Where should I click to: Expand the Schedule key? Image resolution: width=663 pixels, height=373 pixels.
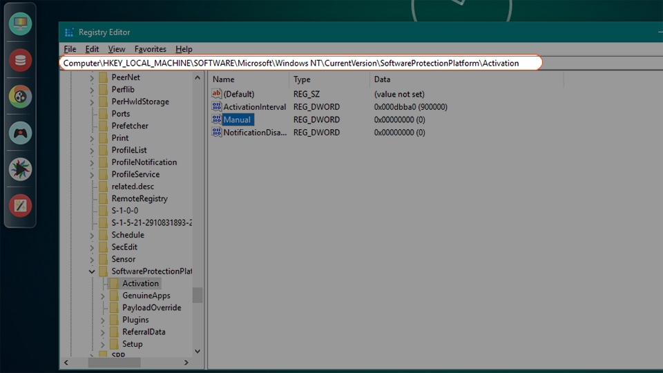tap(92, 235)
